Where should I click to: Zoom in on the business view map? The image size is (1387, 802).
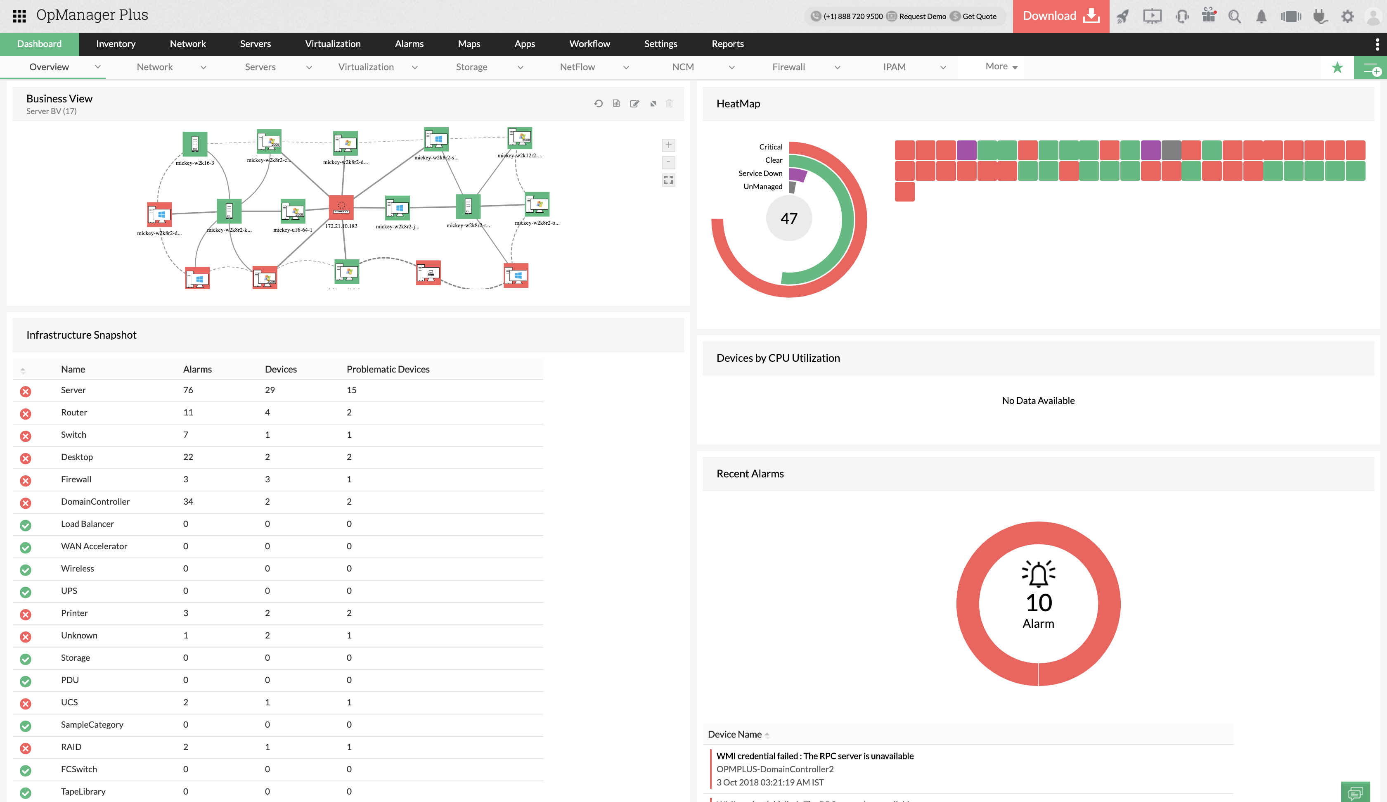point(668,145)
